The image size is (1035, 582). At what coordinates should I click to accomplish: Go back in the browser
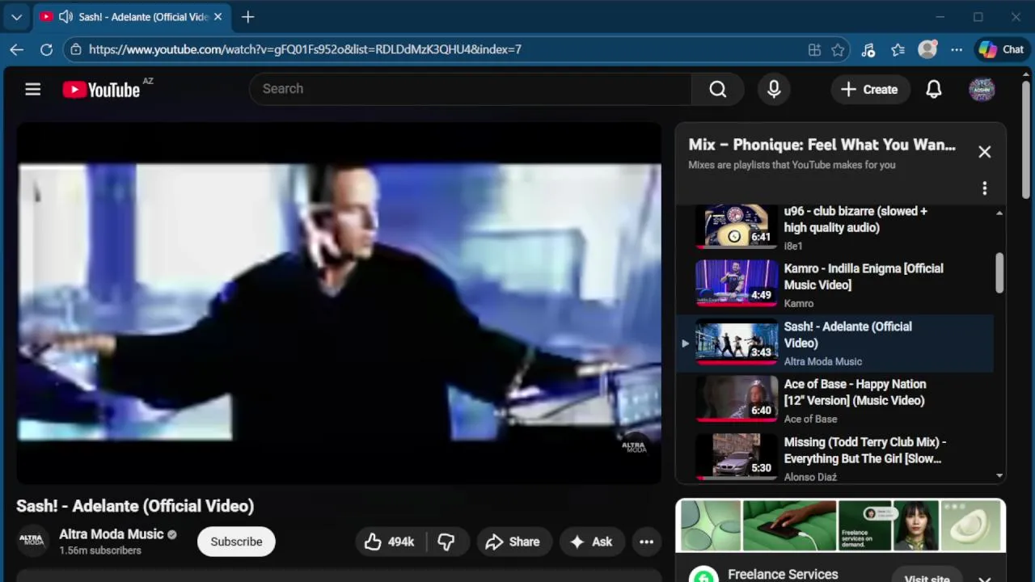(x=17, y=49)
